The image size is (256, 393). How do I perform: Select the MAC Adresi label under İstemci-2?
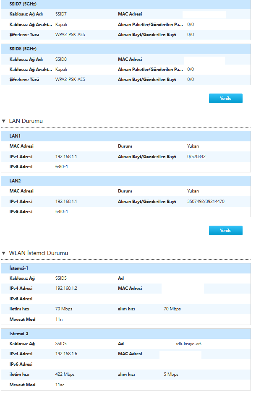point(130,354)
